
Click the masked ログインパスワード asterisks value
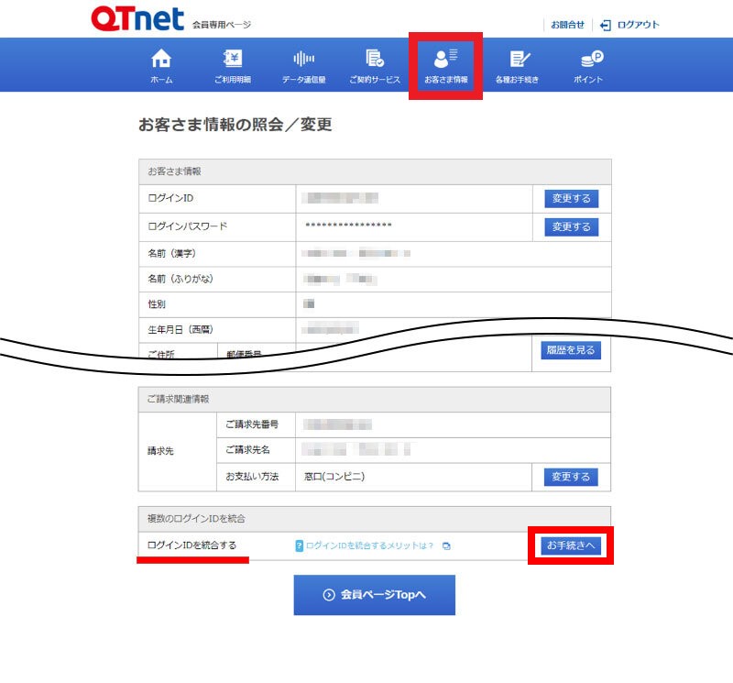(348, 226)
